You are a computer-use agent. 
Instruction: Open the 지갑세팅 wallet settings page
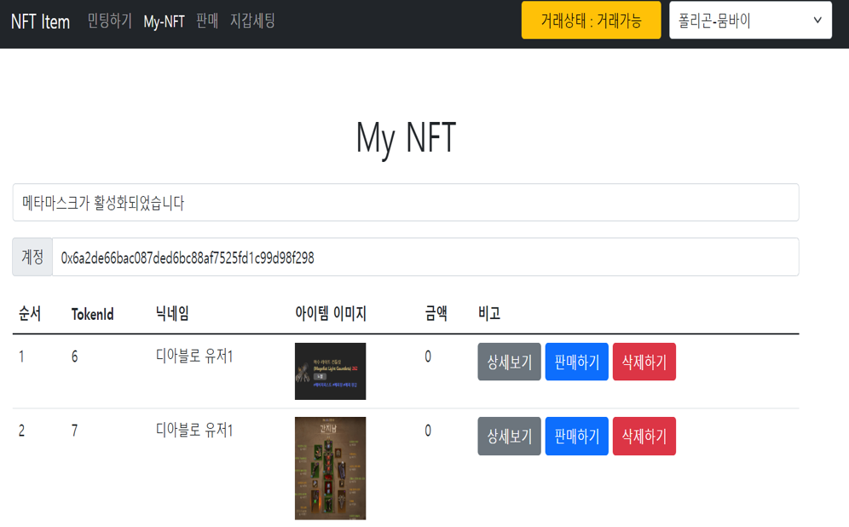pos(252,21)
